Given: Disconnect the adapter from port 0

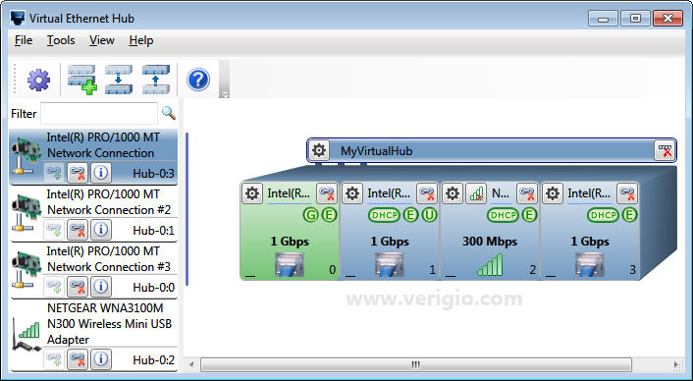Looking at the screenshot, I should click(327, 193).
